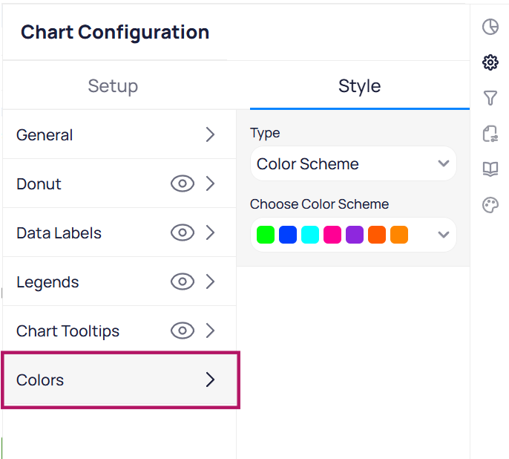509x459 pixels.
Task: Toggle Donut visibility eye icon
Action: tap(182, 184)
